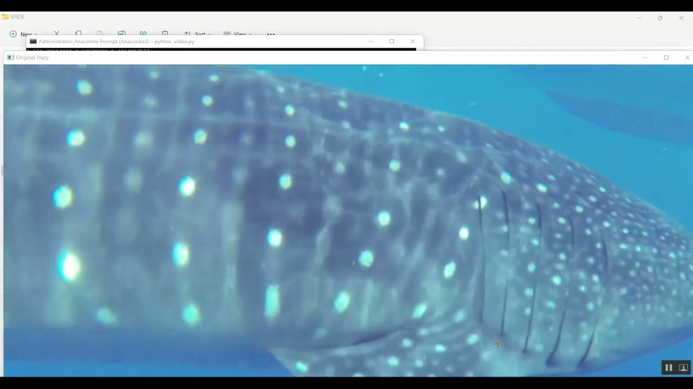Pause the recording with the pause button
The image size is (693, 389).
[x=669, y=368]
